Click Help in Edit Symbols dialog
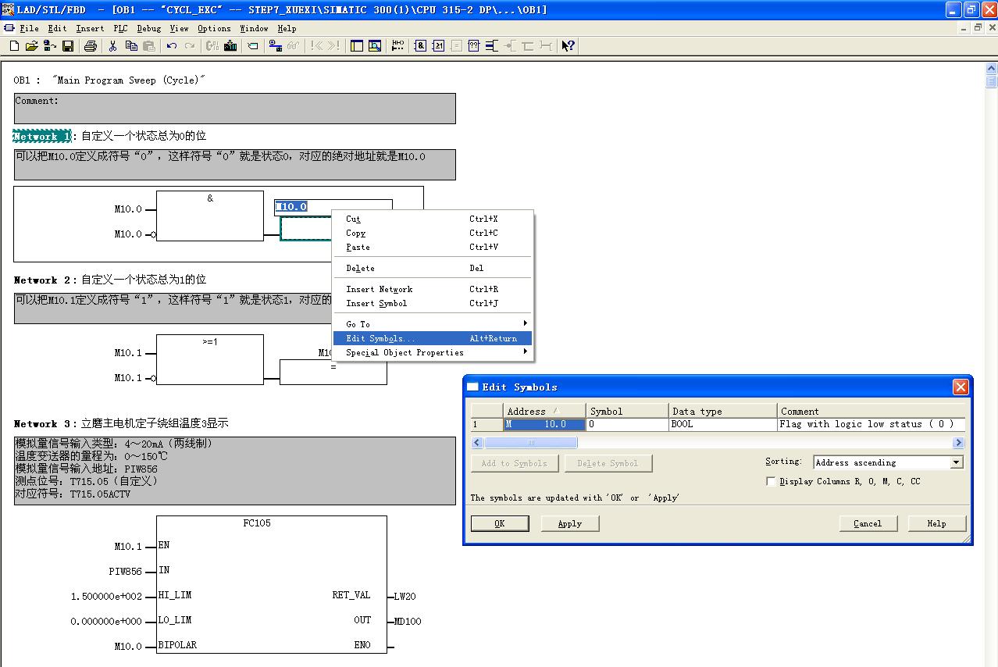Viewport: 998px width, 667px height. click(937, 523)
